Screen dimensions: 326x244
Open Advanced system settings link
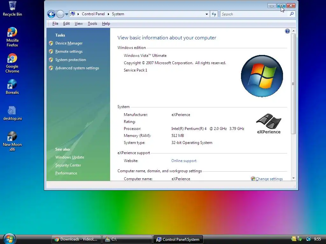pos(77,68)
